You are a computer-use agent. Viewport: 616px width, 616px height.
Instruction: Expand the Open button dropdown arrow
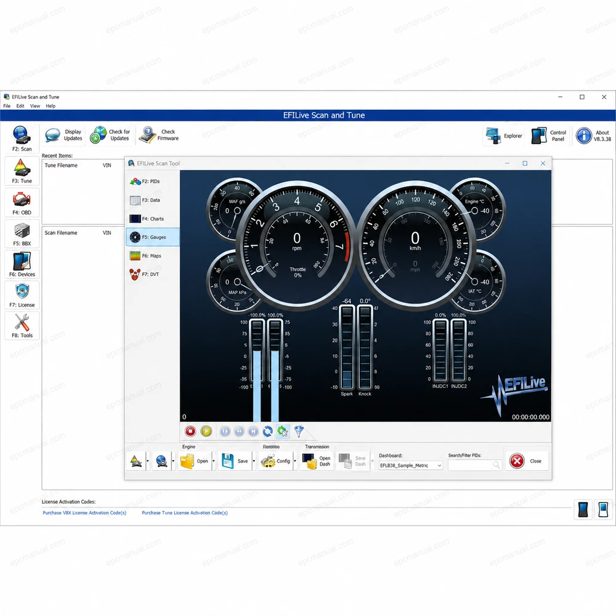[214, 461]
